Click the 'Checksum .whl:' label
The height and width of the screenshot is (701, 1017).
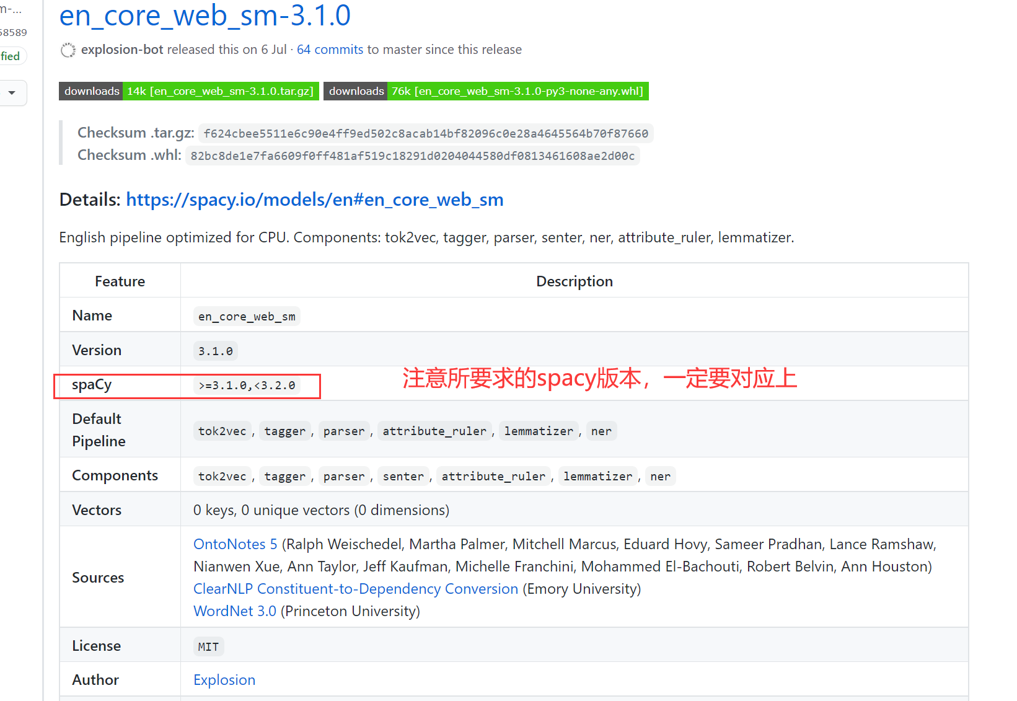130,155
